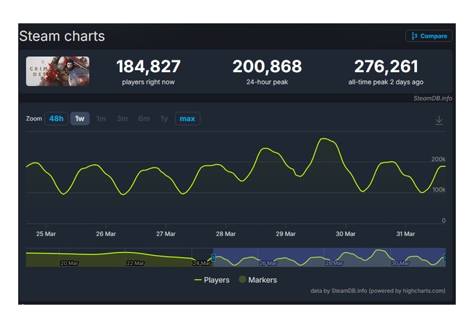Viewport: 474px width, 328px height.
Task: Download chart data via arrow icon
Action: pyautogui.click(x=439, y=120)
